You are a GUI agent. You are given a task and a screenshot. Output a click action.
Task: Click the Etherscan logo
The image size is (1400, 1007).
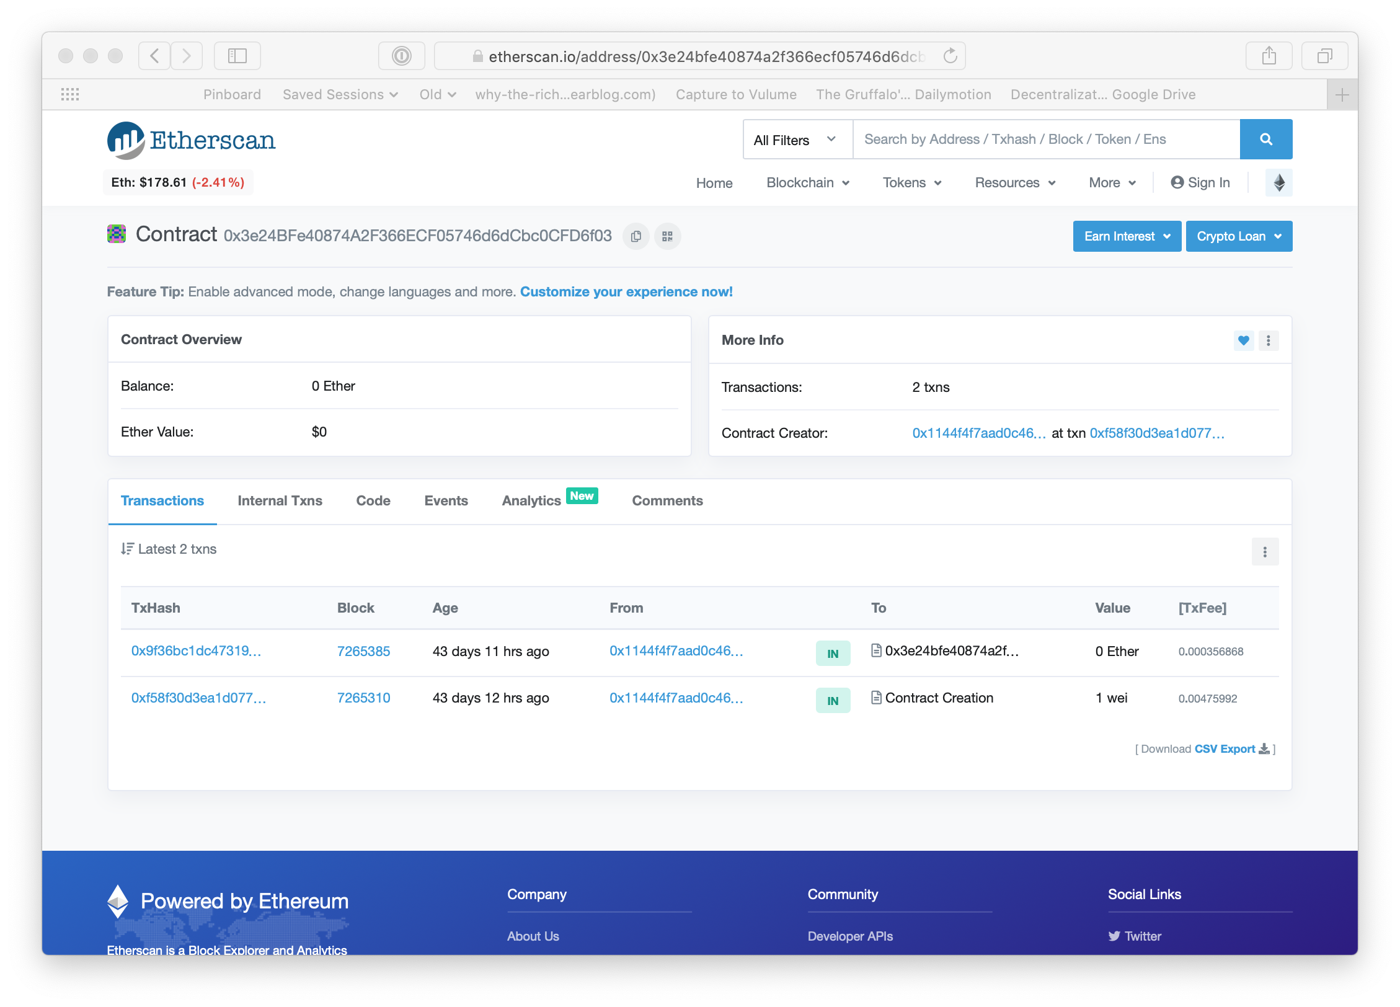[191, 140]
